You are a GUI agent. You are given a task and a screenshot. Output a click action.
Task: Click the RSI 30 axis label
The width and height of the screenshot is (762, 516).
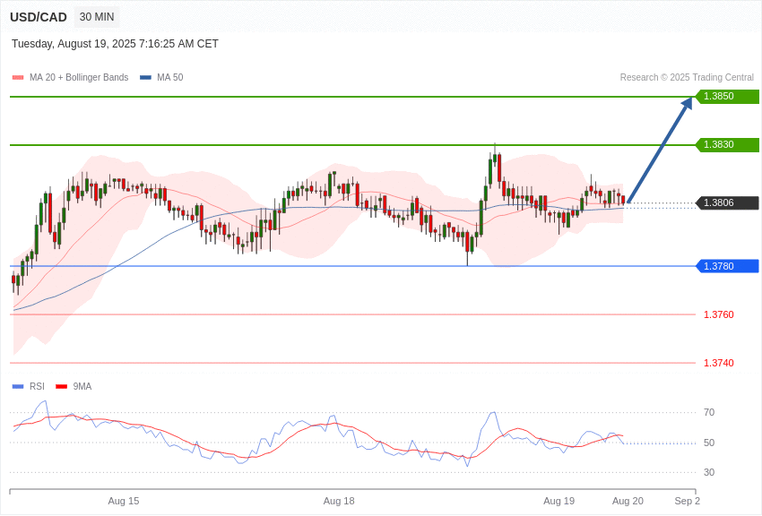709,472
